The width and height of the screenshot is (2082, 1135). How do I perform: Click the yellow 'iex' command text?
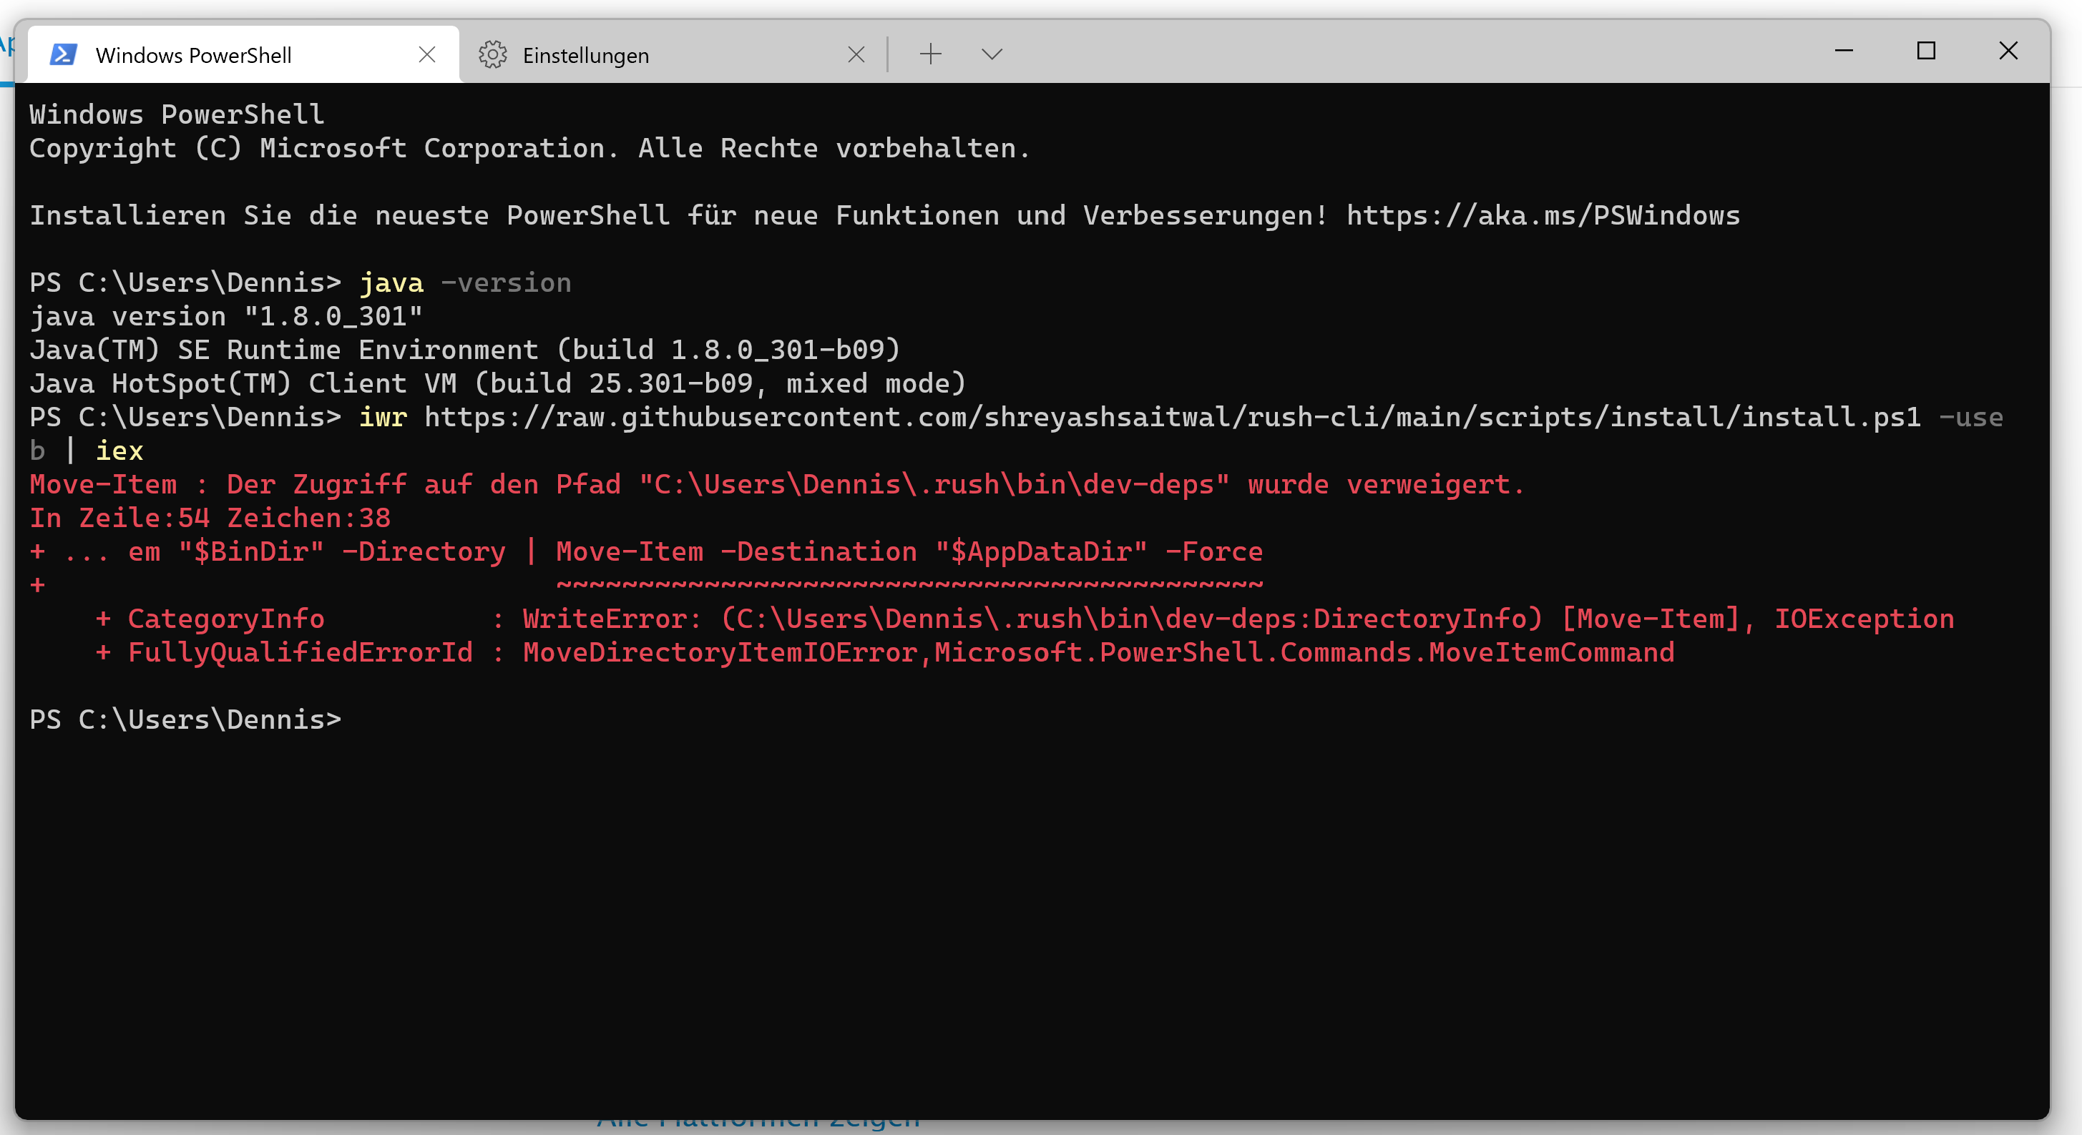point(119,451)
